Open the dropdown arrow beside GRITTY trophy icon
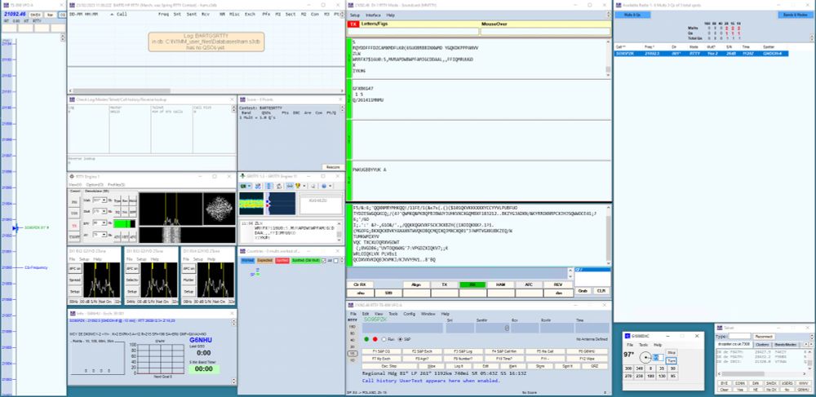The image size is (816, 397). point(304,186)
